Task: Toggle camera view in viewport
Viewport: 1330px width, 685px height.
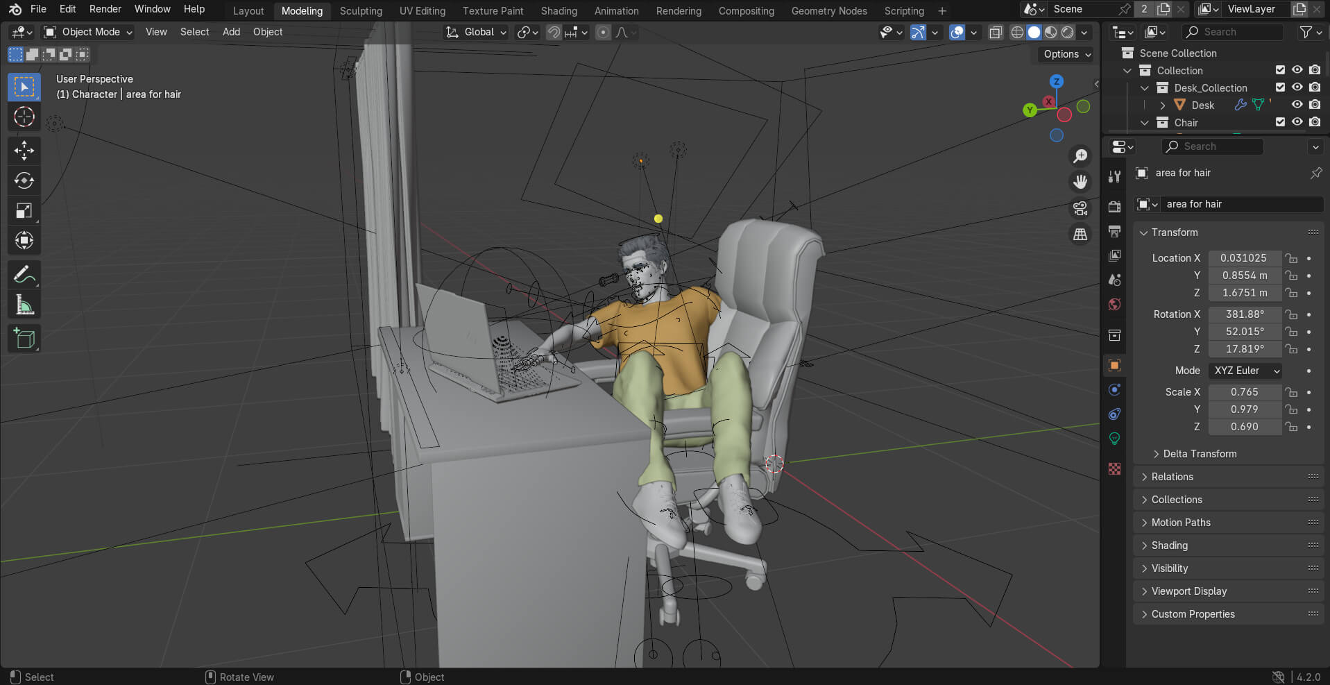Action: click(1080, 208)
